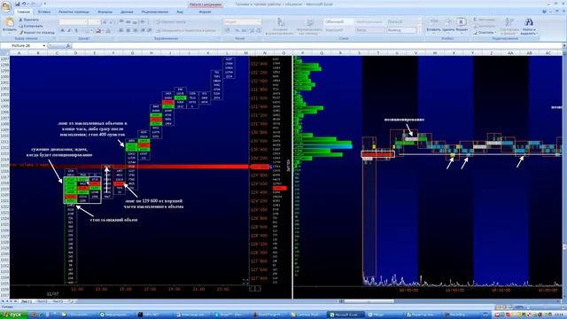567x319 pixels.
Task: Click Microsoft Excel taskbar button
Action: click(x=346, y=315)
